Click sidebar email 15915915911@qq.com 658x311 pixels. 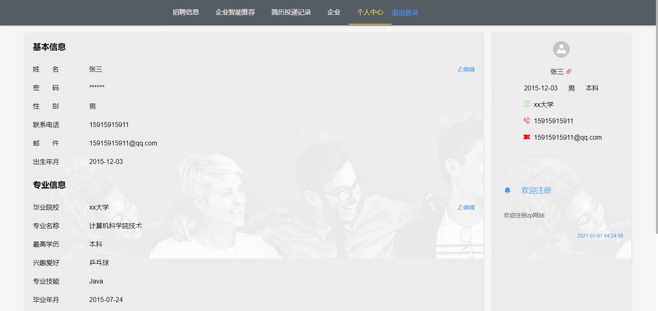(568, 137)
